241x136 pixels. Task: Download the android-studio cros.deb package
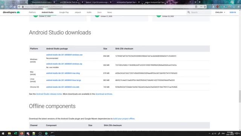(x=63, y=87)
